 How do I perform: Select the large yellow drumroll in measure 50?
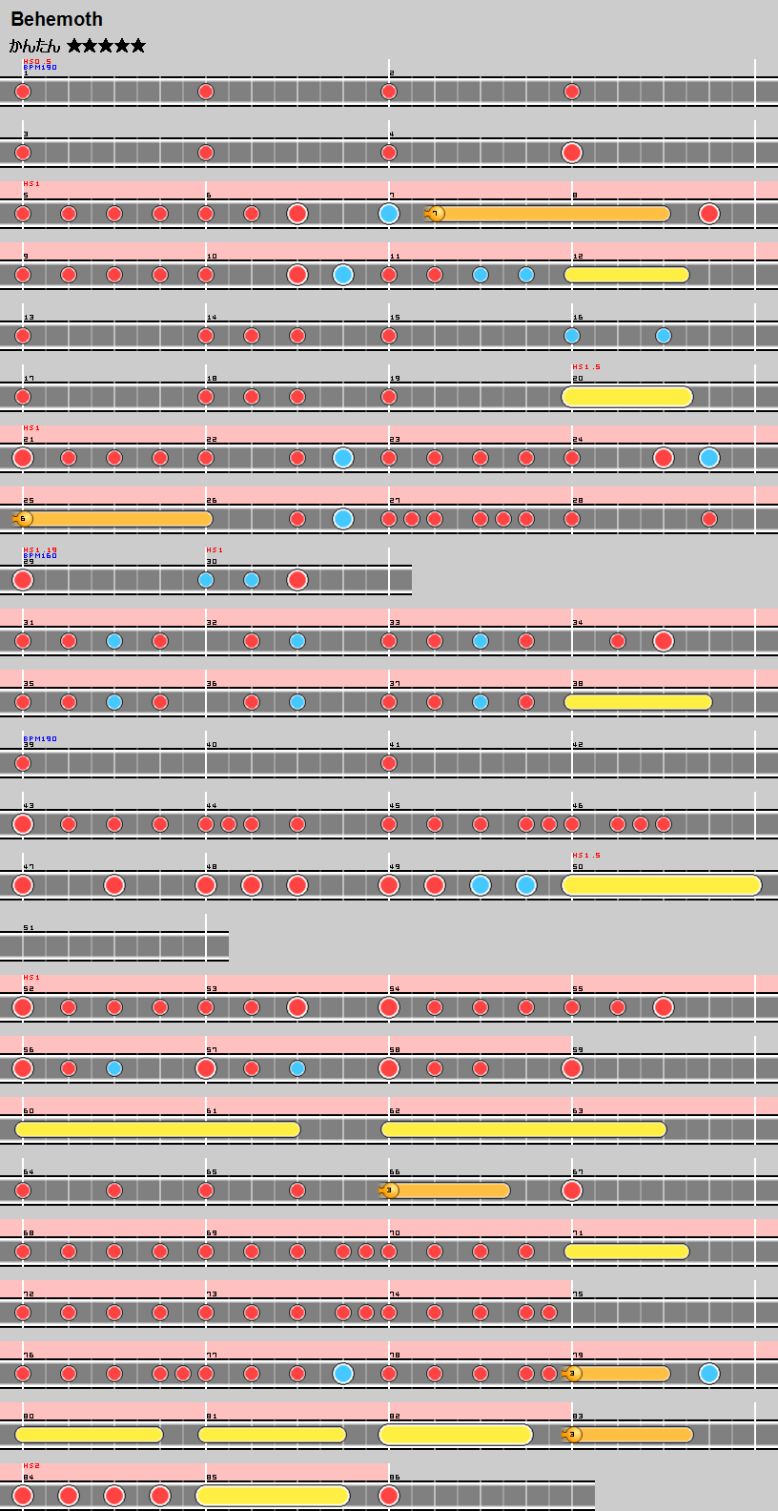tap(662, 885)
